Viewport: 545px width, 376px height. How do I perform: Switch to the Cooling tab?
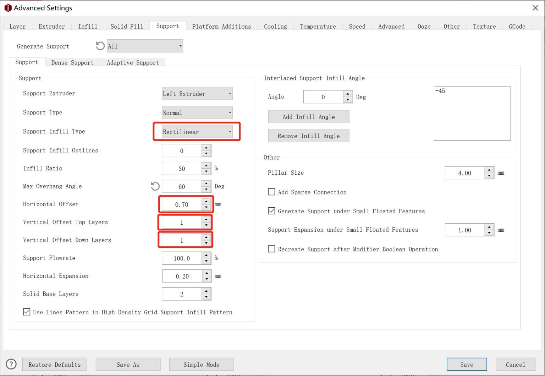coord(275,26)
